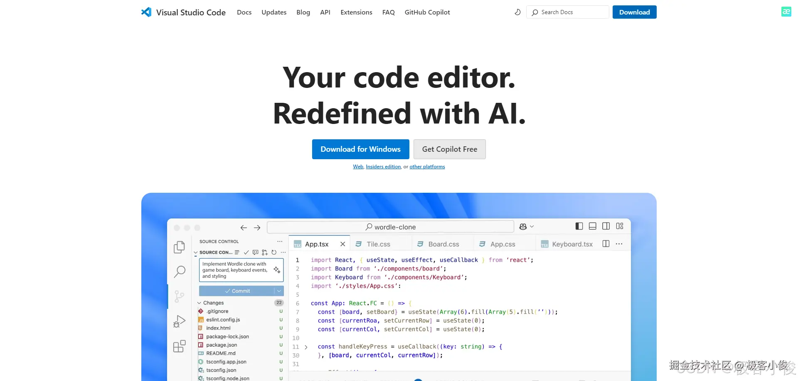Go back with the left arrow icon
Screen dimensions: 798x381
coord(244,228)
